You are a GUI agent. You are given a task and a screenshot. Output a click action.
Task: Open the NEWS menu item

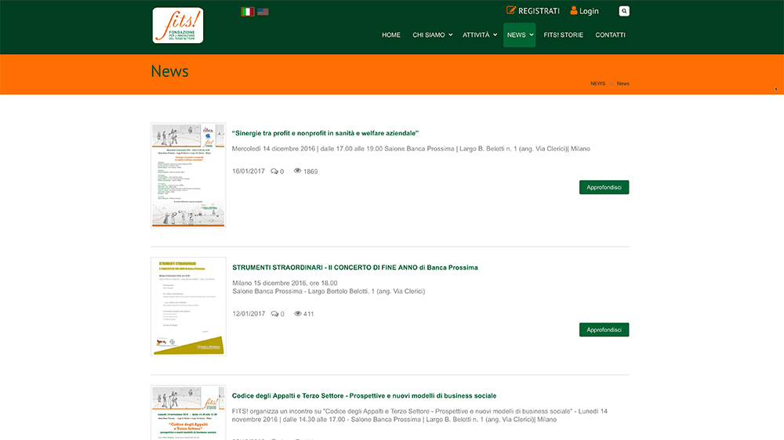516,35
